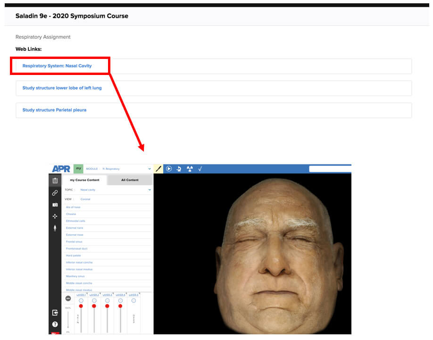Screen dimensions: 433x340
Task: Click the search field in blue toolbar
Action: (330, 169)
